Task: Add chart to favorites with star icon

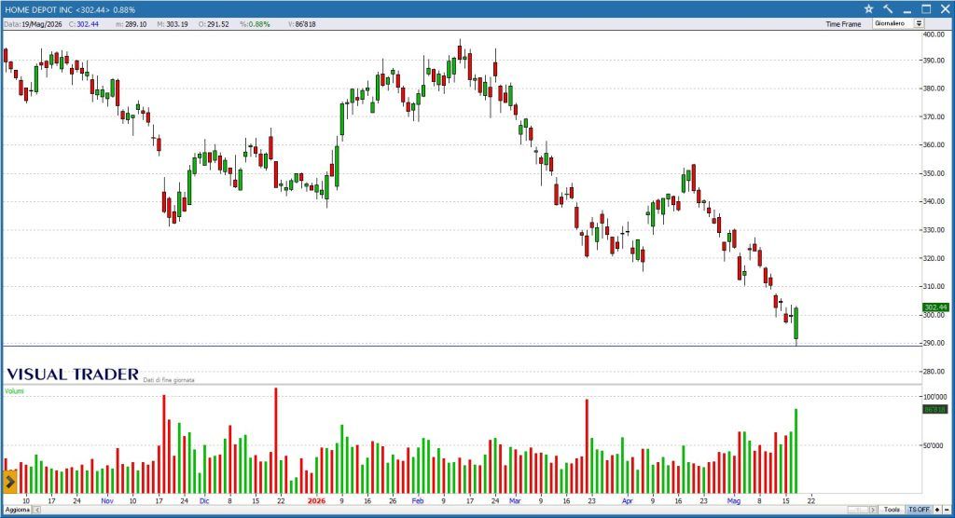Action: pyautogui.click(x=868, y=9)
